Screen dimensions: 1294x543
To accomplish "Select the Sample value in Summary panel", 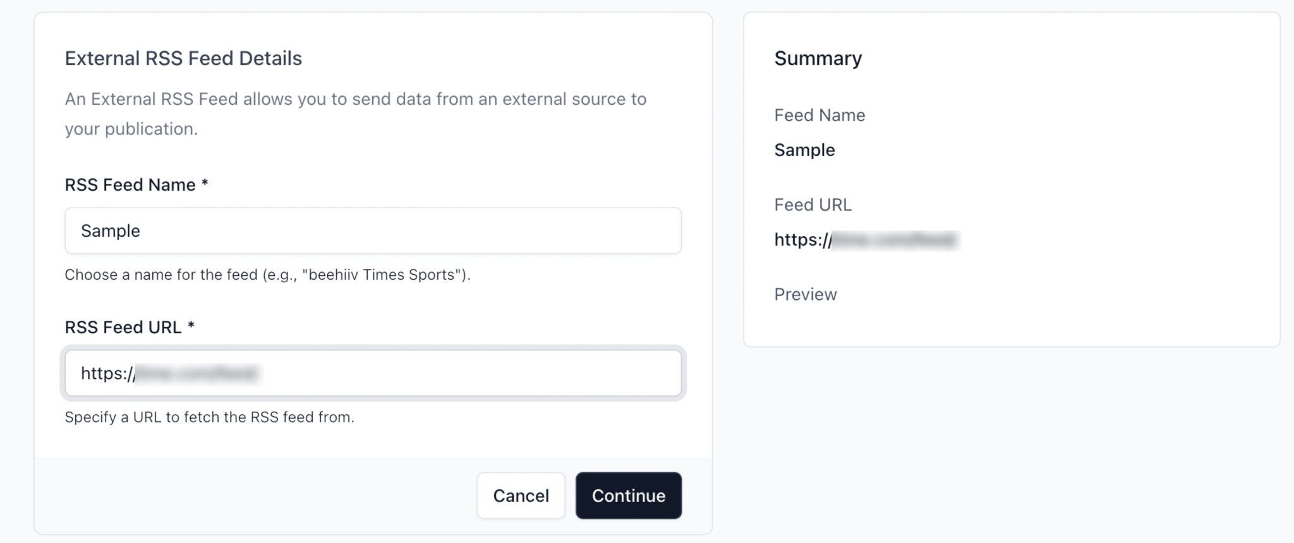I will [804, 150].
